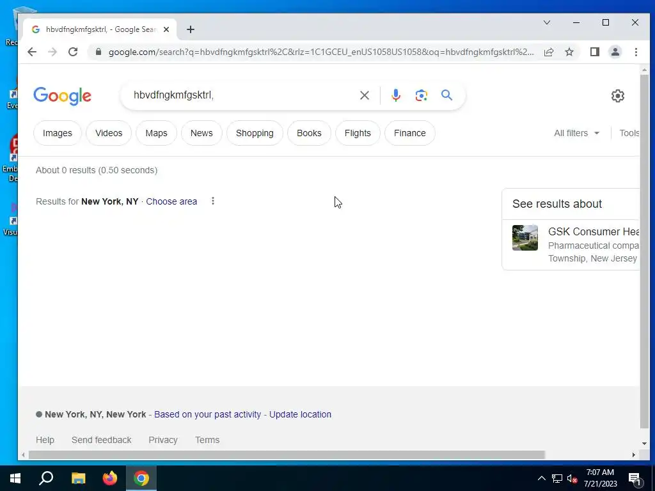This screenshot has height=491, width=655.
Task: Launch File Explorer from taskbar
Action: click(78, 478)
